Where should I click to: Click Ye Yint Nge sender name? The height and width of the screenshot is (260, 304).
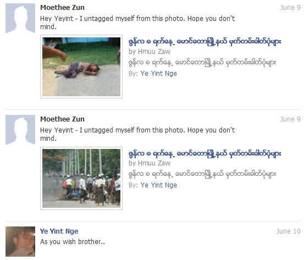59,231
